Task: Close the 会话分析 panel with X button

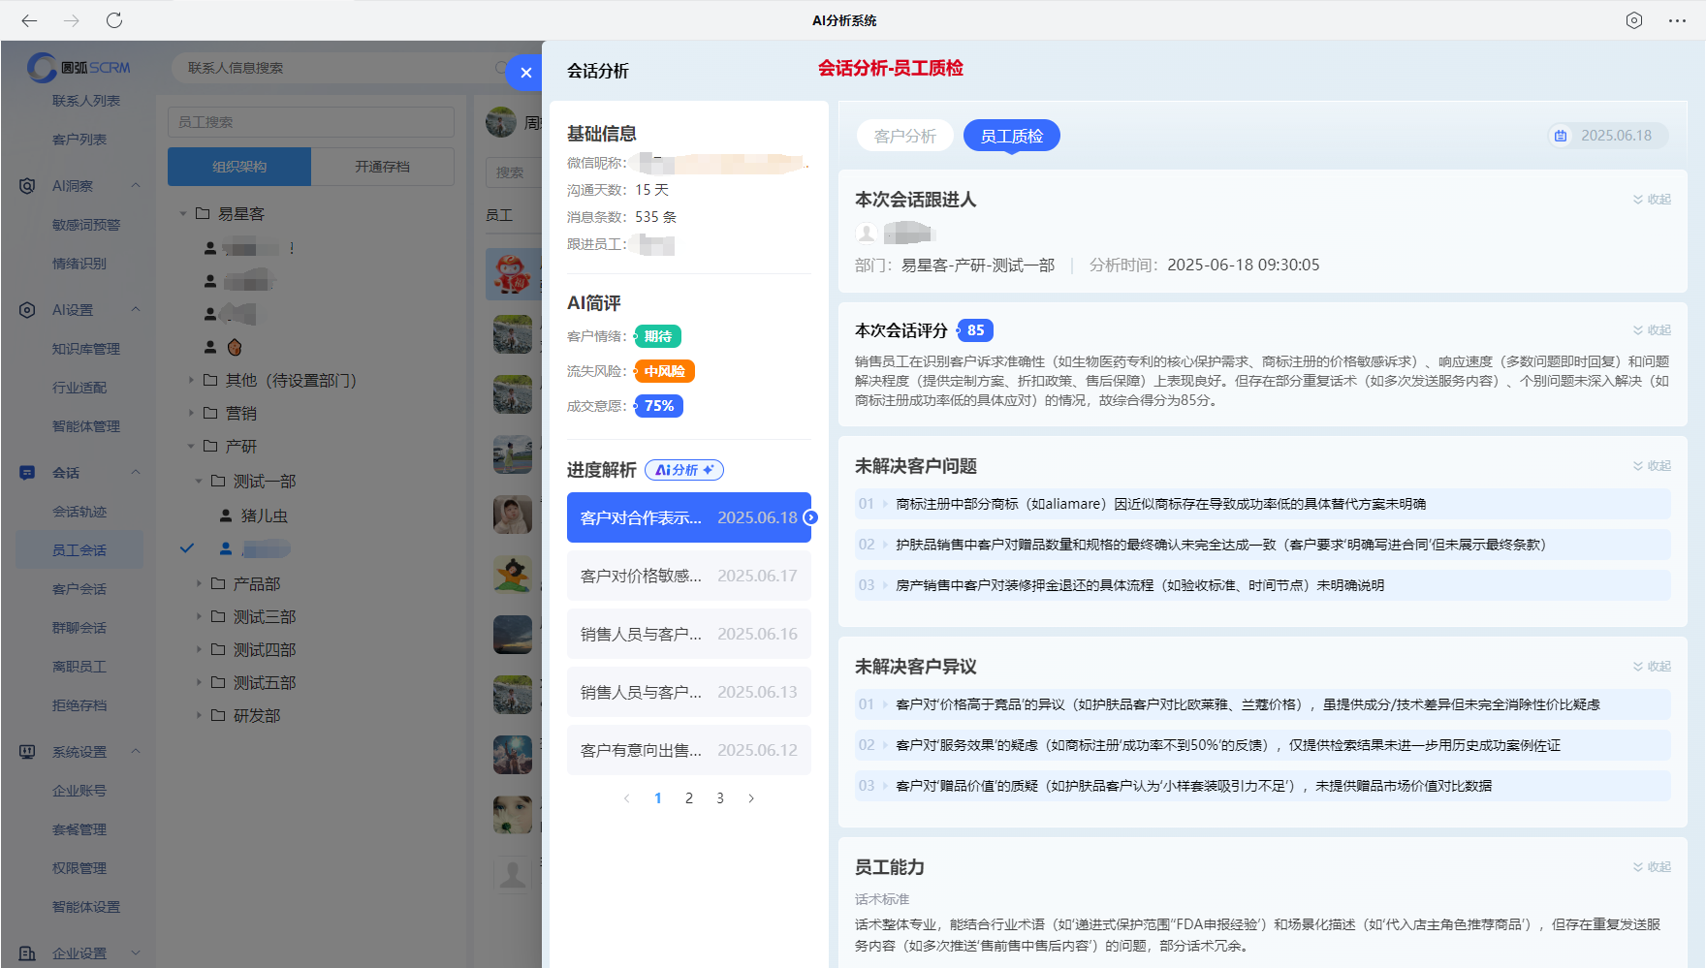Action: (525, 73)
